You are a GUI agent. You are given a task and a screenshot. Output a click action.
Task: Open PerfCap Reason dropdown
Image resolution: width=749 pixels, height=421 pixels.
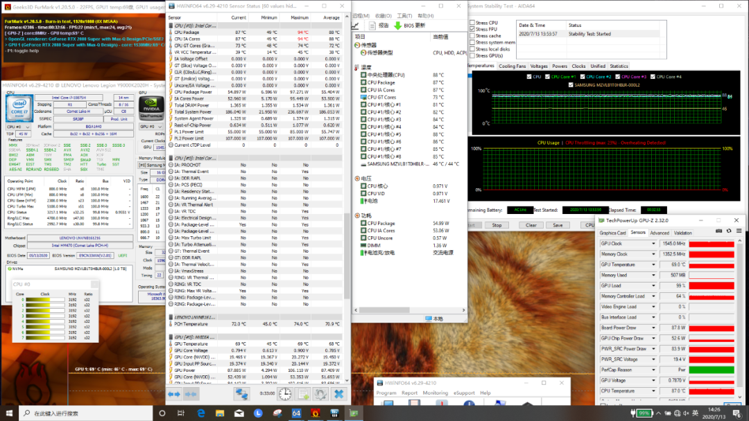pyautogui.click(x=653, y=370)
